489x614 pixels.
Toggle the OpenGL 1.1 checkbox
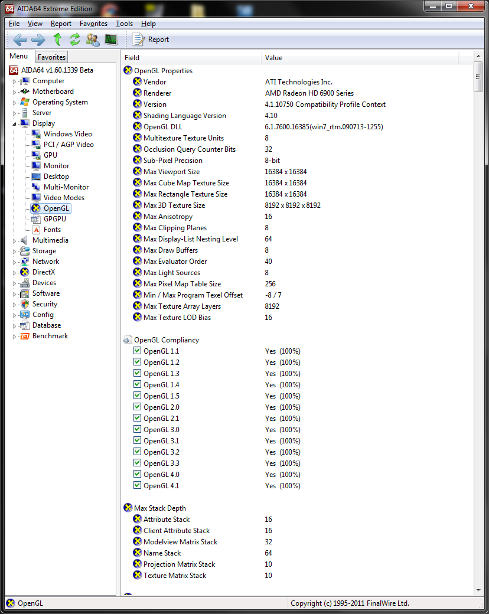point(137,351)
